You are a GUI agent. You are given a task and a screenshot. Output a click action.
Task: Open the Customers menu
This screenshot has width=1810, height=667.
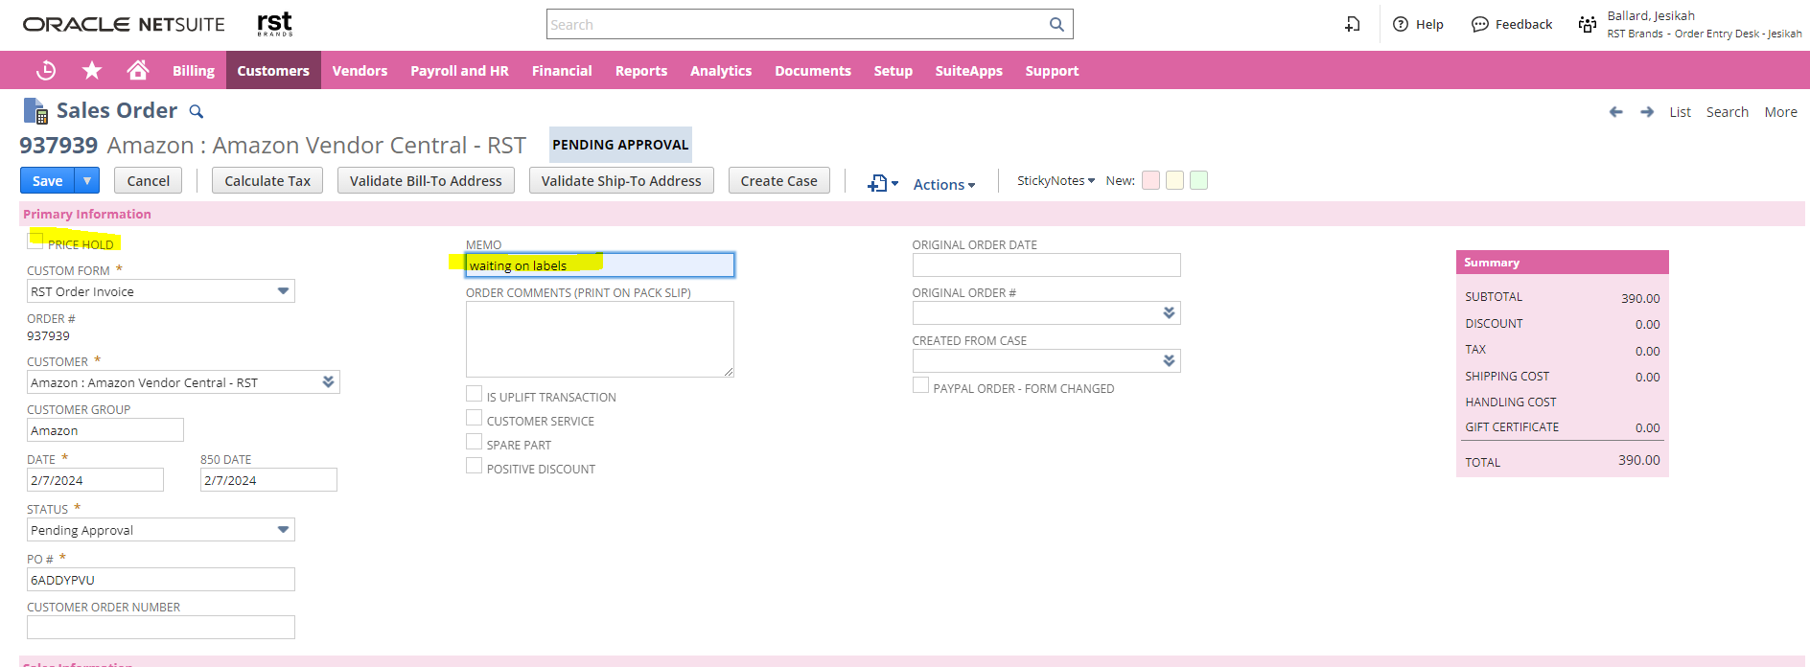point(273,70)
